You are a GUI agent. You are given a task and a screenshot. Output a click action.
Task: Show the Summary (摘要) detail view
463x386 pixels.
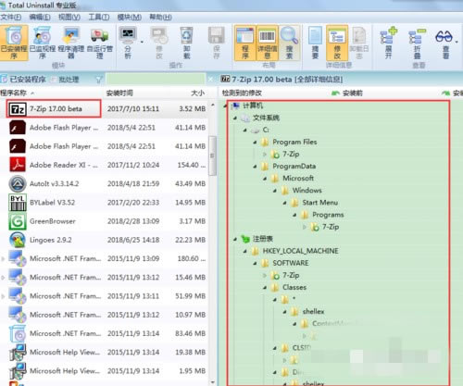315,43
